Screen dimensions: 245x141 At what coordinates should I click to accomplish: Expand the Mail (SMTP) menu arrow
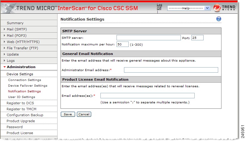click(4, 29)
